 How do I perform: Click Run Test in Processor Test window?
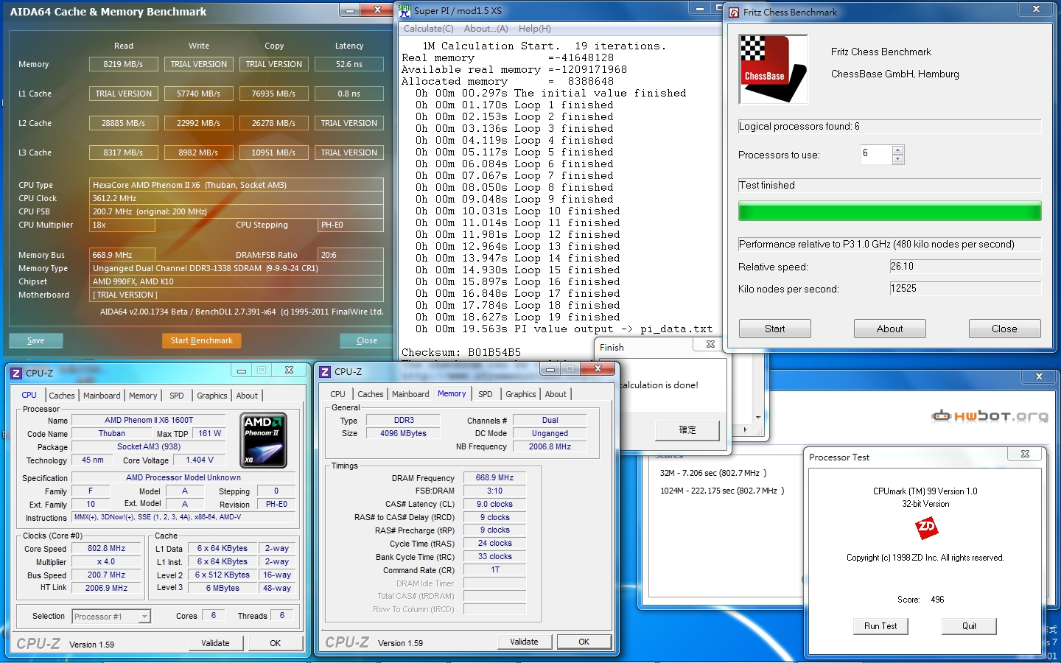(x=880, y=626)
